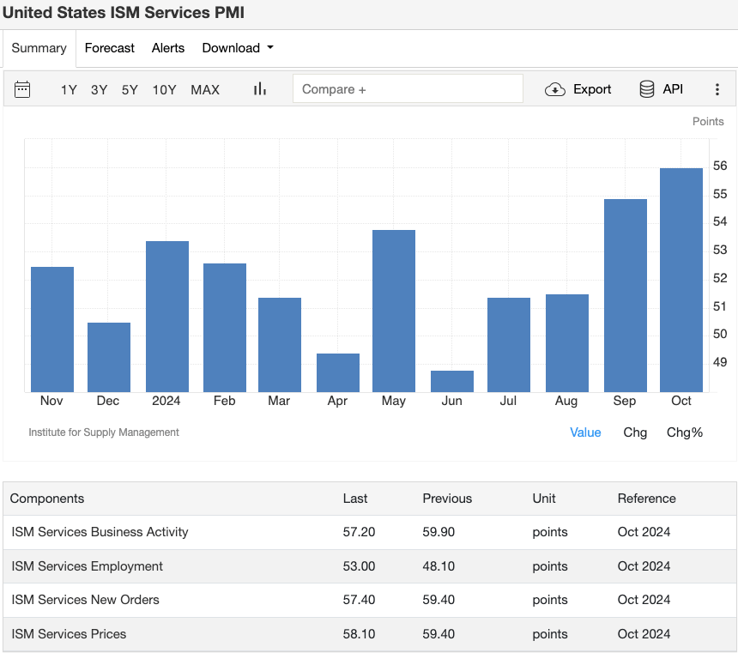Open the calendar date range picker
Image resolution: width=738 pixels, height=653 pixels.
(22, 88)
